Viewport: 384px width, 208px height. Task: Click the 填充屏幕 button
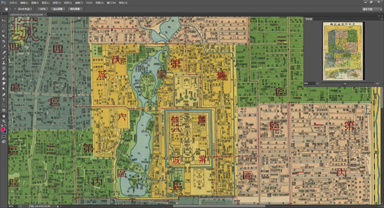tap(75, 9)
